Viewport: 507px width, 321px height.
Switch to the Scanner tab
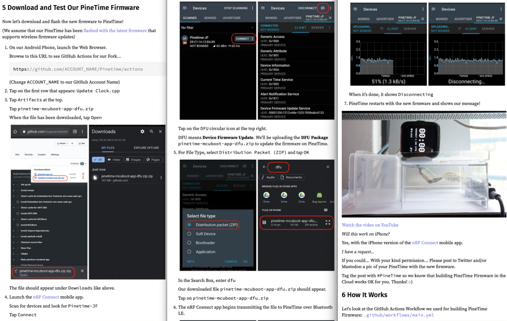click(x=190, y=18)
